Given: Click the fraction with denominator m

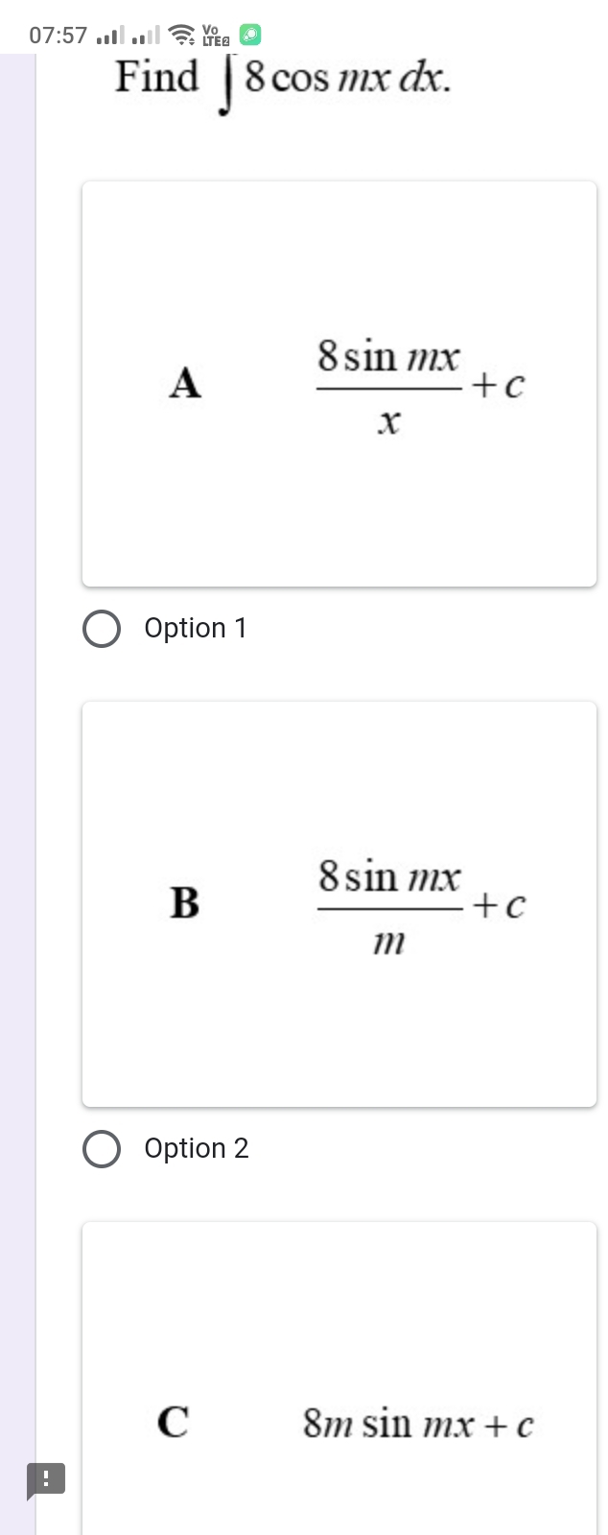Looking at the screenshot, I should 389,906.
